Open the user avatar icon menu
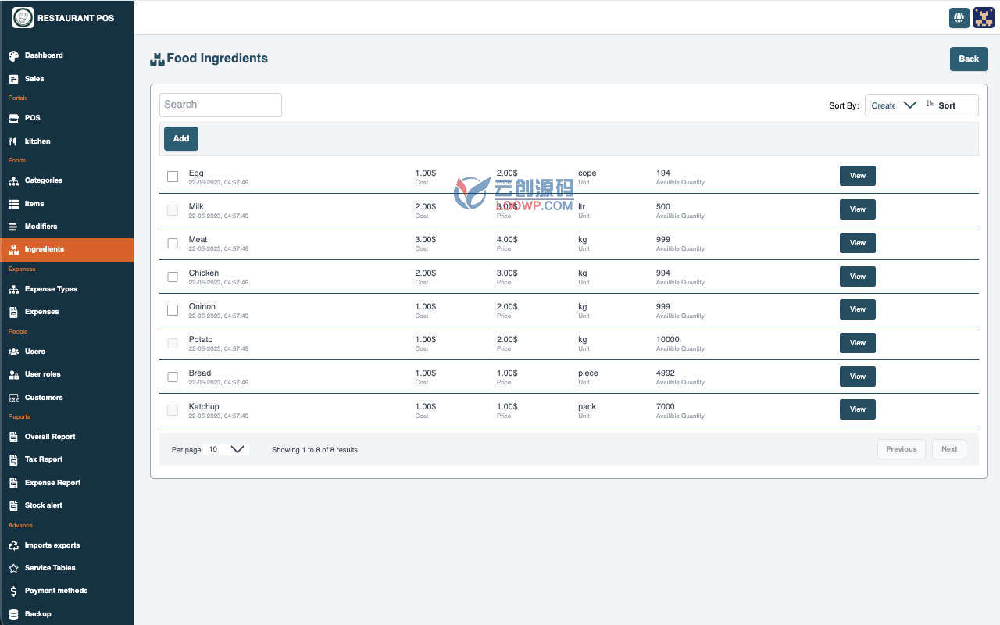 pos(984,18)
